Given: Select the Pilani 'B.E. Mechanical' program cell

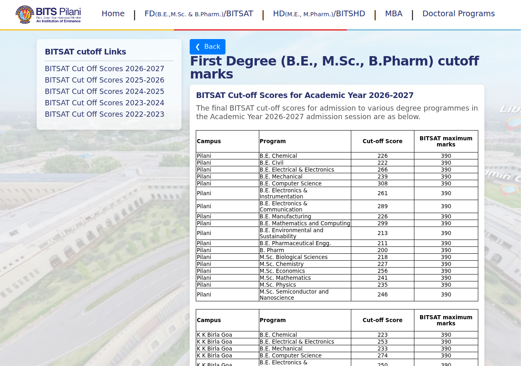Looking at the screenshot, I should [x=305, y=176].
